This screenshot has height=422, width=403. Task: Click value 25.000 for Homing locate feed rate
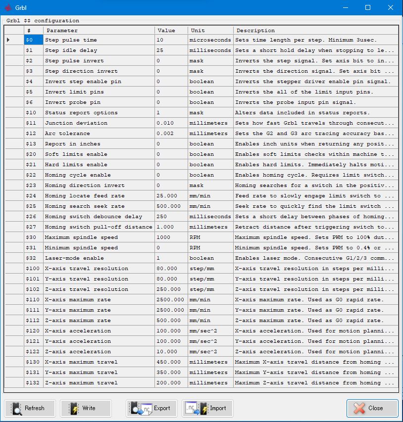tap(171, 195)
